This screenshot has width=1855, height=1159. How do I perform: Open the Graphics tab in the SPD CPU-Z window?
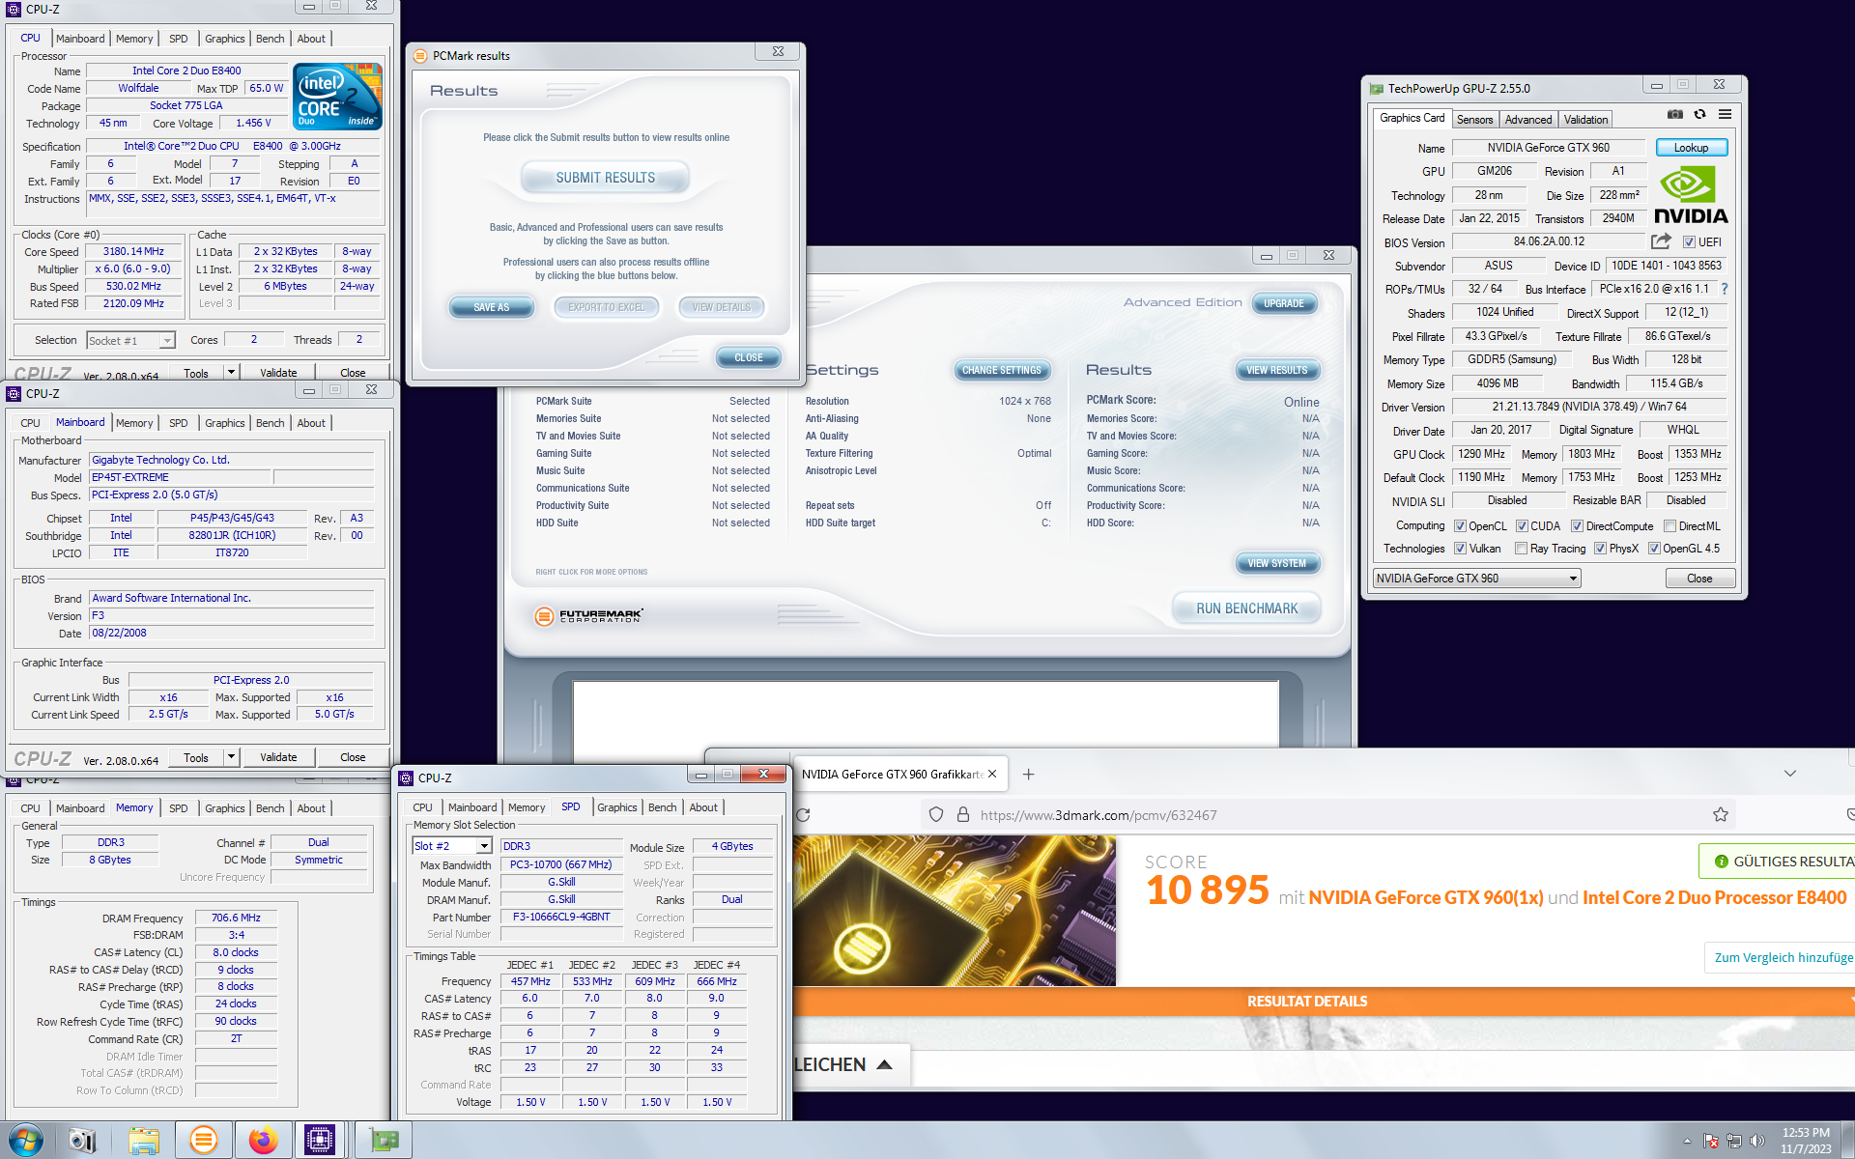point(616,807)
